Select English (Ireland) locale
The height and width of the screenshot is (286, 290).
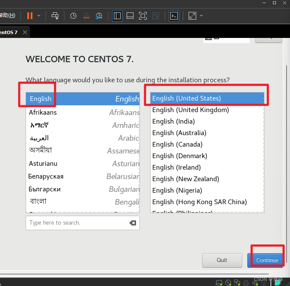(x=207, y=168)
